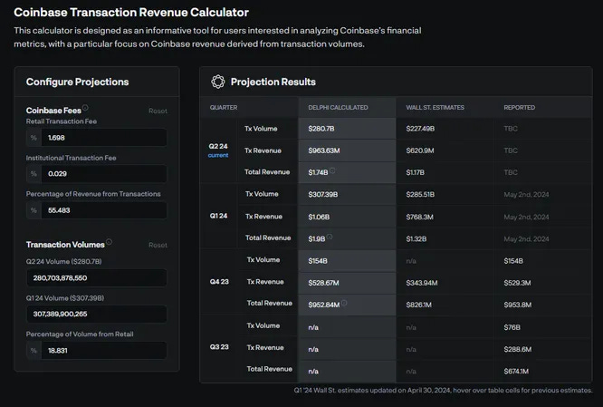Click the $528.67M Delphi Tx Revenue cell
The image size is (603, 407).
point(347,283)
